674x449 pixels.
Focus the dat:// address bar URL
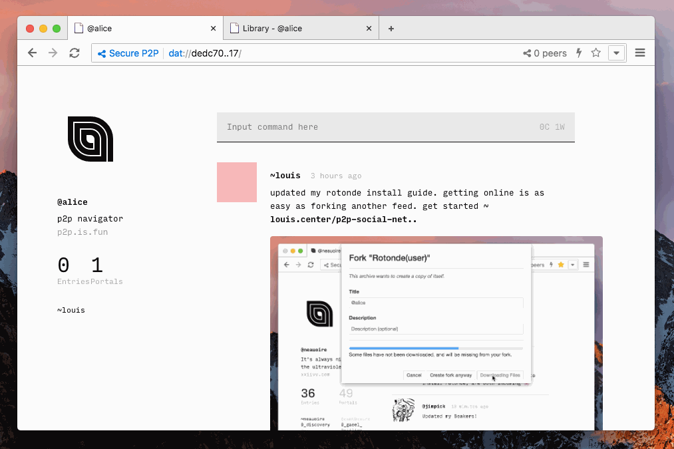pos(205,53)
